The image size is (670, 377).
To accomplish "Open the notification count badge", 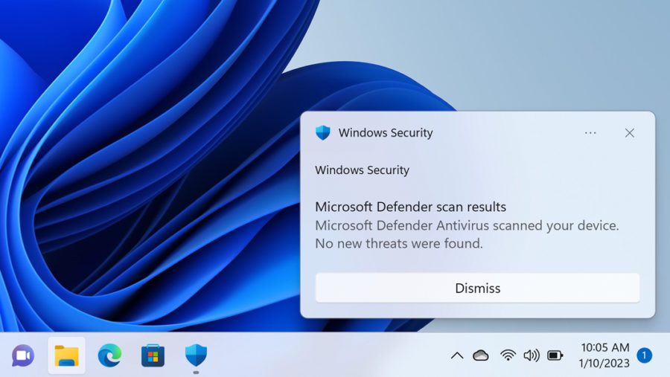I will tap(645, 355).
